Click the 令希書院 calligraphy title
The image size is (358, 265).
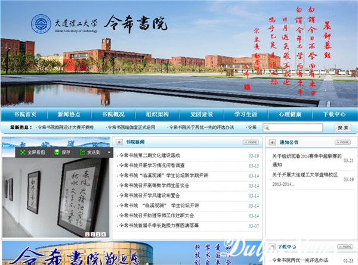click(x=136, y=24)
